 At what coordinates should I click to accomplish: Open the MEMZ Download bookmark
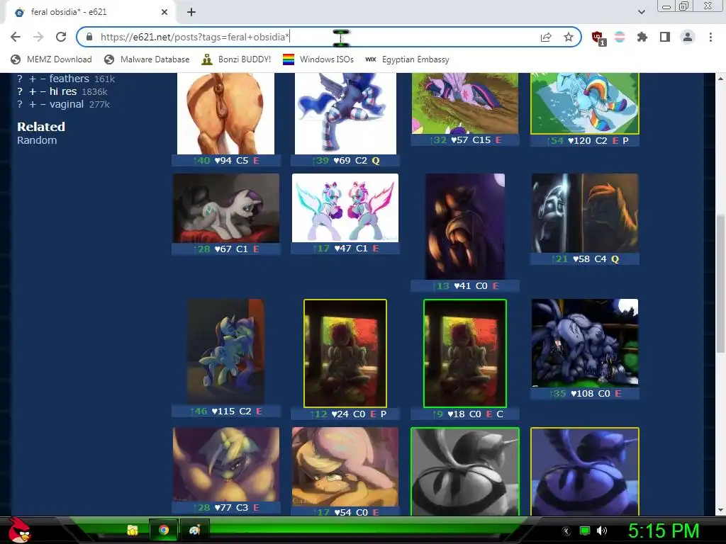click(51, 59)
